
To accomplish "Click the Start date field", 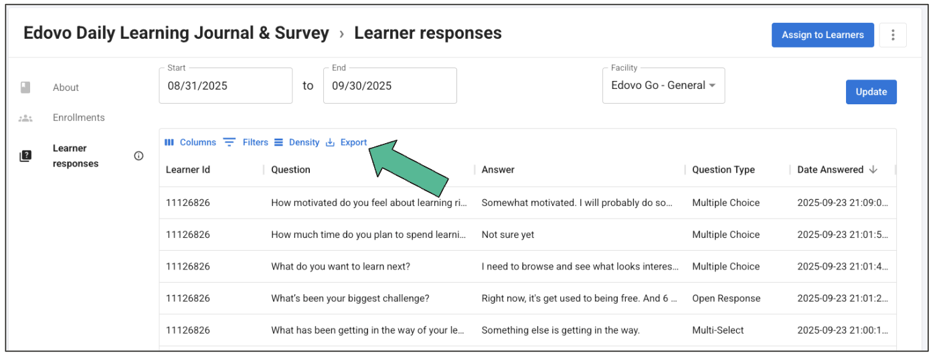I will tap(226, 86).
